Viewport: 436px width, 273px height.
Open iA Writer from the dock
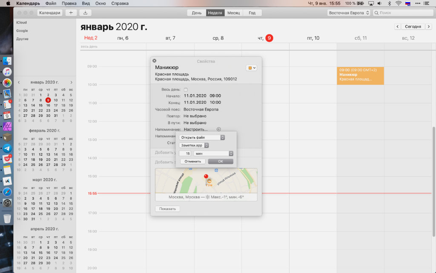7,181
